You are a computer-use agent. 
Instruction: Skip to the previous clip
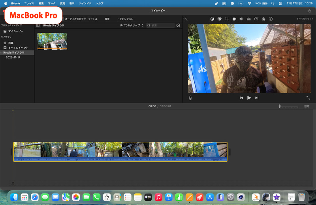click(241, 98)
